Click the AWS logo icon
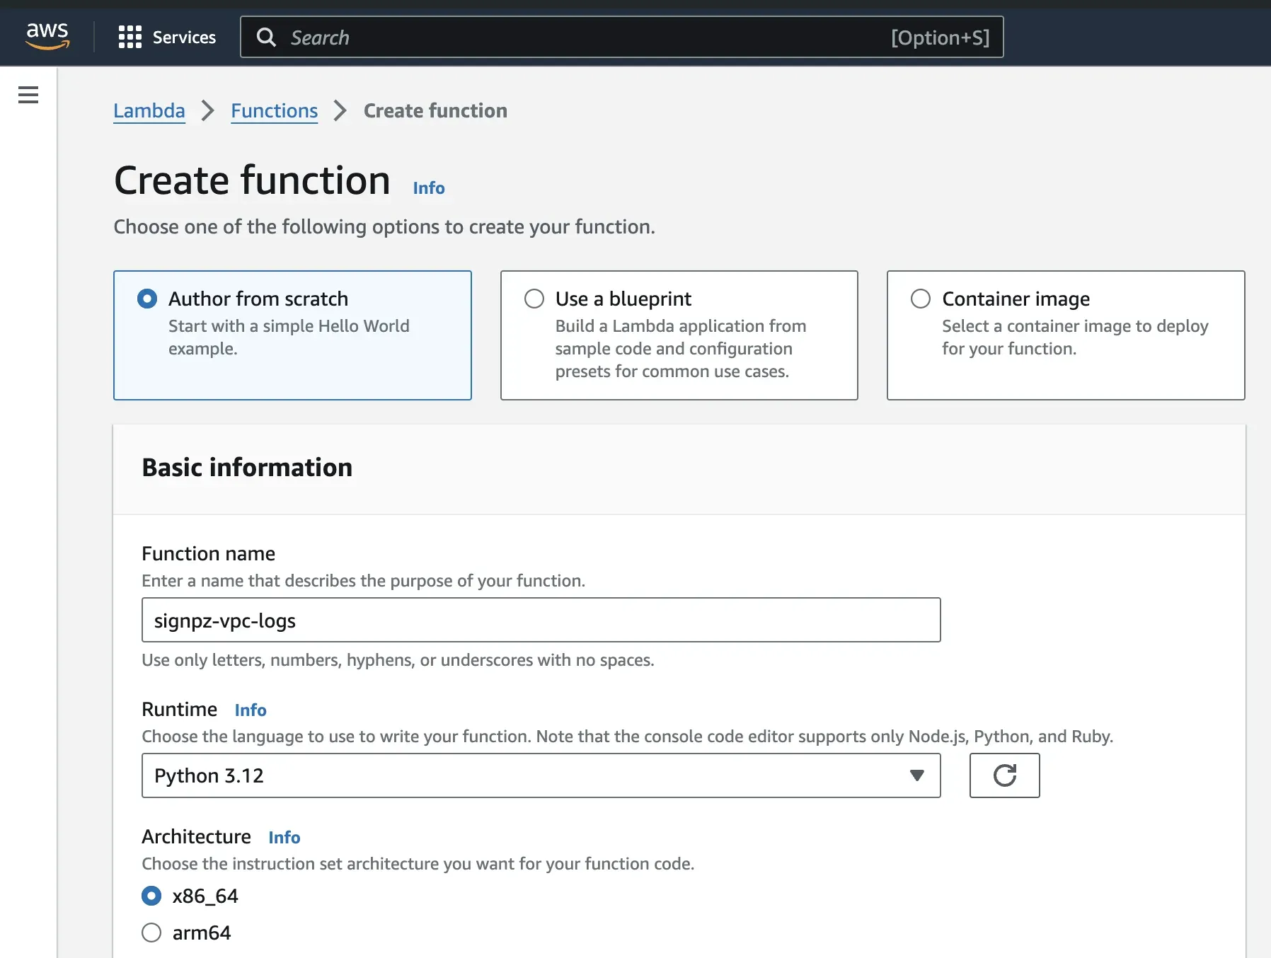This screenshot has width=1271, height=958. [47, 36]
